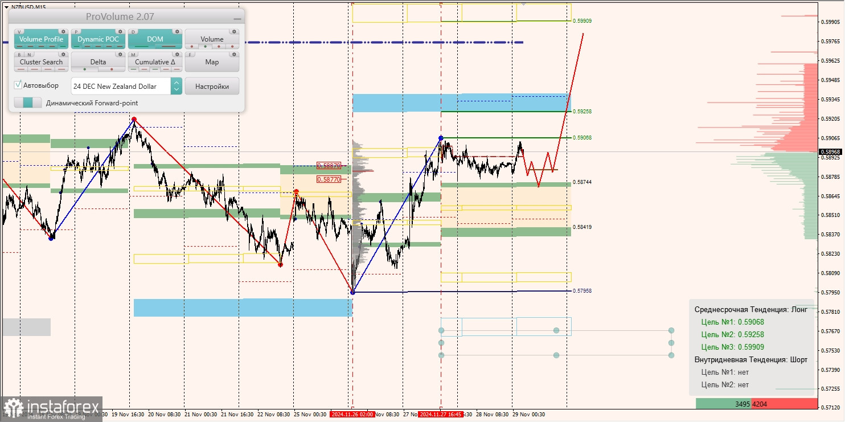Viewport: 845px width, 422px height.
Task: Toggle Volume Profile indicator on/off
Action: [x=41, y=39]
